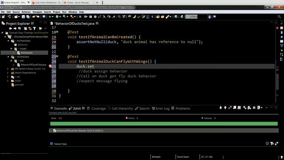
Task: Click Compare Actual With Expected icon
Action: point(276,144)
